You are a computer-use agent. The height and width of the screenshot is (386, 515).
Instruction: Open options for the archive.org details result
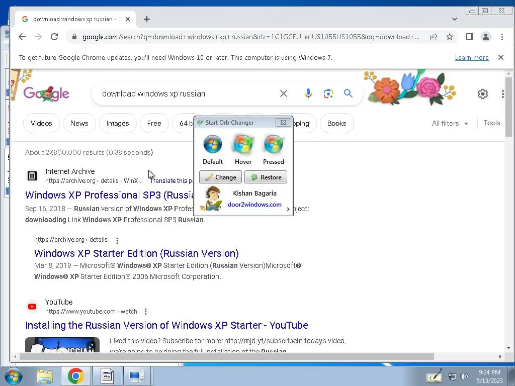(x=117, y=240)
